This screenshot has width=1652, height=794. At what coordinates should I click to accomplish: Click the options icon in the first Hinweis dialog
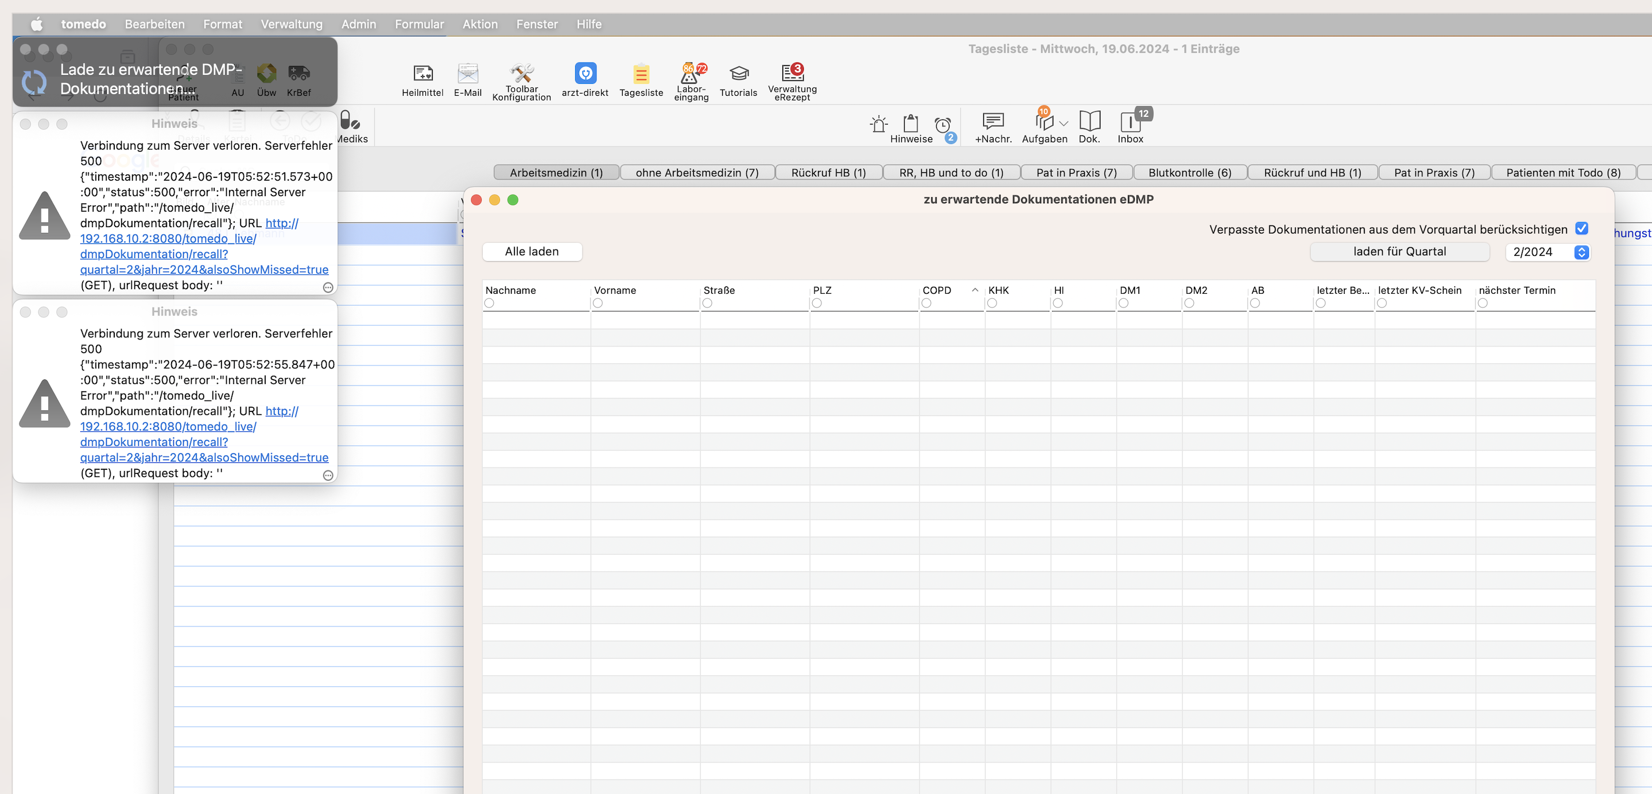(x=328, y=288)
